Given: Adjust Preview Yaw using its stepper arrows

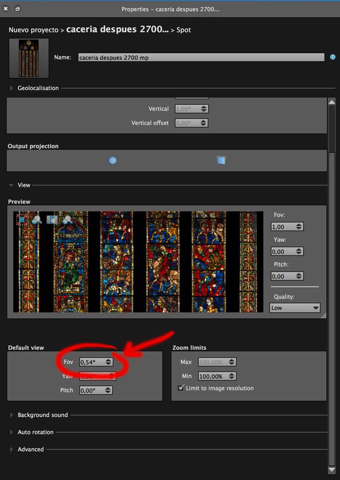Looking at the screenshot, I should (299, 251).
